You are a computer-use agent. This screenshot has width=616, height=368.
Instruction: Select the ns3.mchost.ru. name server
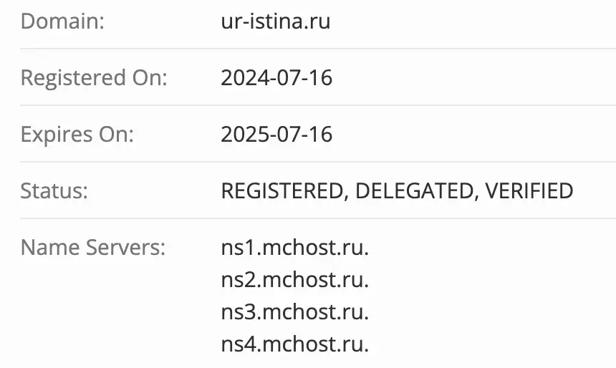pos(295,312)
